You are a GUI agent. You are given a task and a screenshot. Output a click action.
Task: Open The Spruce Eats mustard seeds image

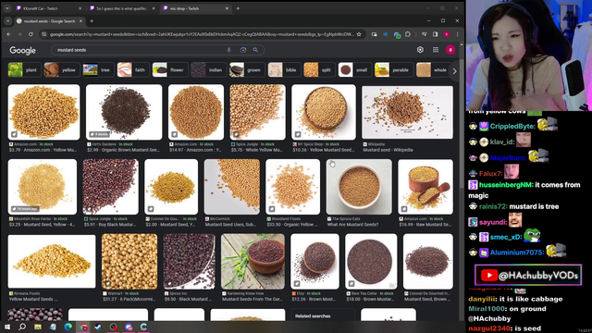(x=359, y=187)
